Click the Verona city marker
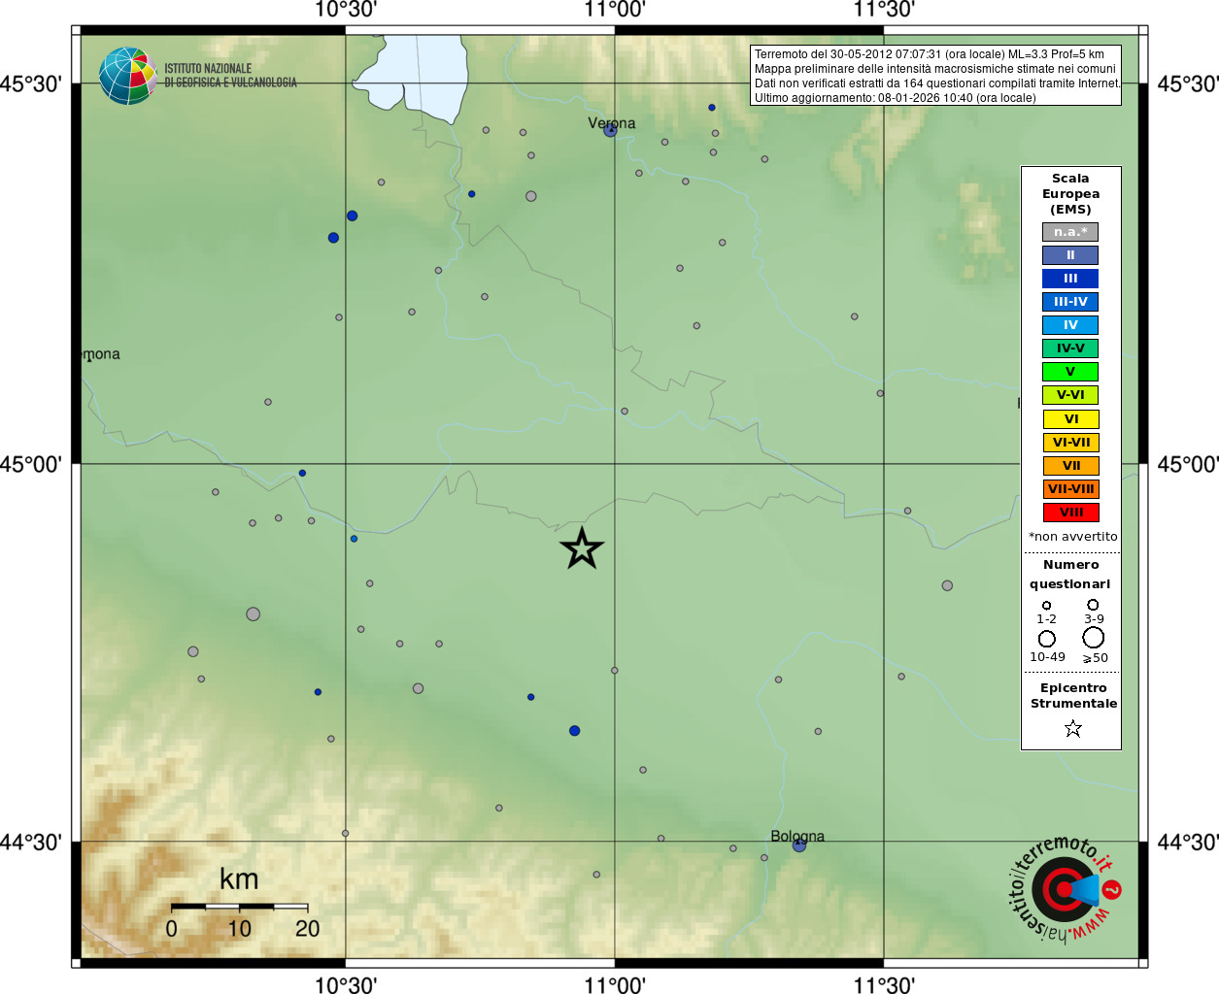Screen dimensions: 1219x994 coord(610,130)
